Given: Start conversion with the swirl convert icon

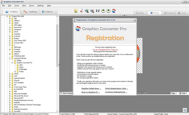Looking at the screenshot, I should [114, 11].
